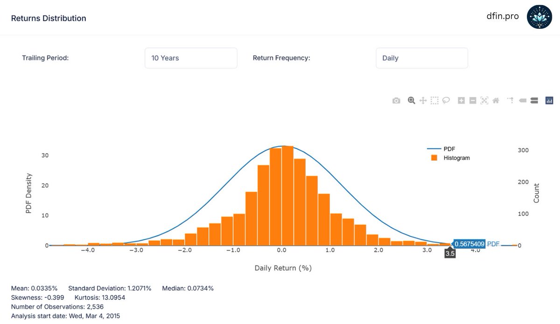Click the Zoom In plus icon
This screenshot has width=560, height=324.
(461, 101)
